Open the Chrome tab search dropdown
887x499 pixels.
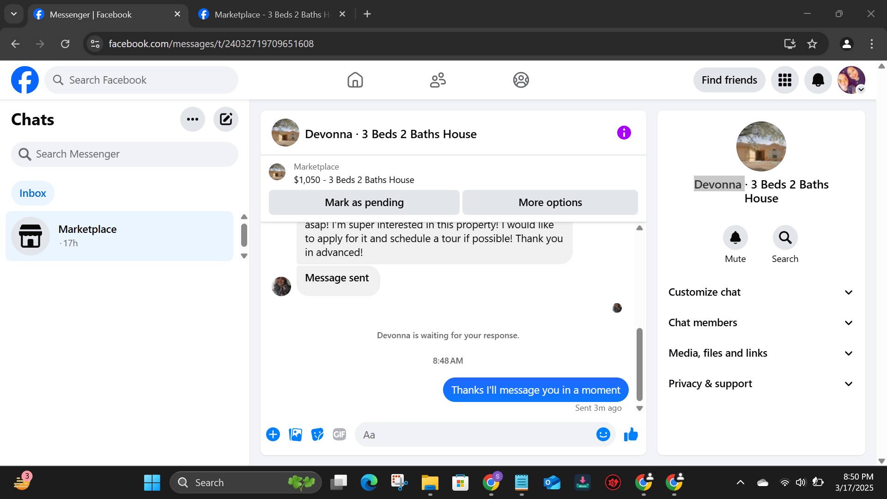(x=14, y=14)
